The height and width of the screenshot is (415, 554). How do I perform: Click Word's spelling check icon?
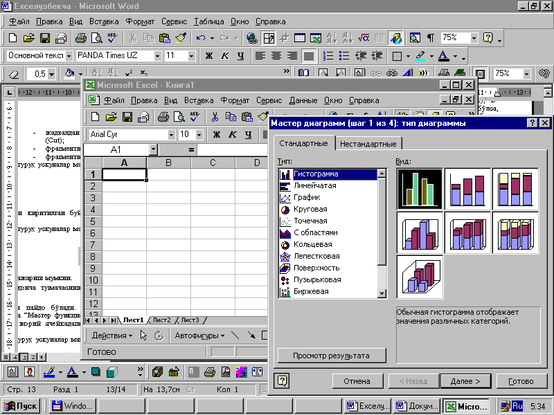click(x=113, y=38)
